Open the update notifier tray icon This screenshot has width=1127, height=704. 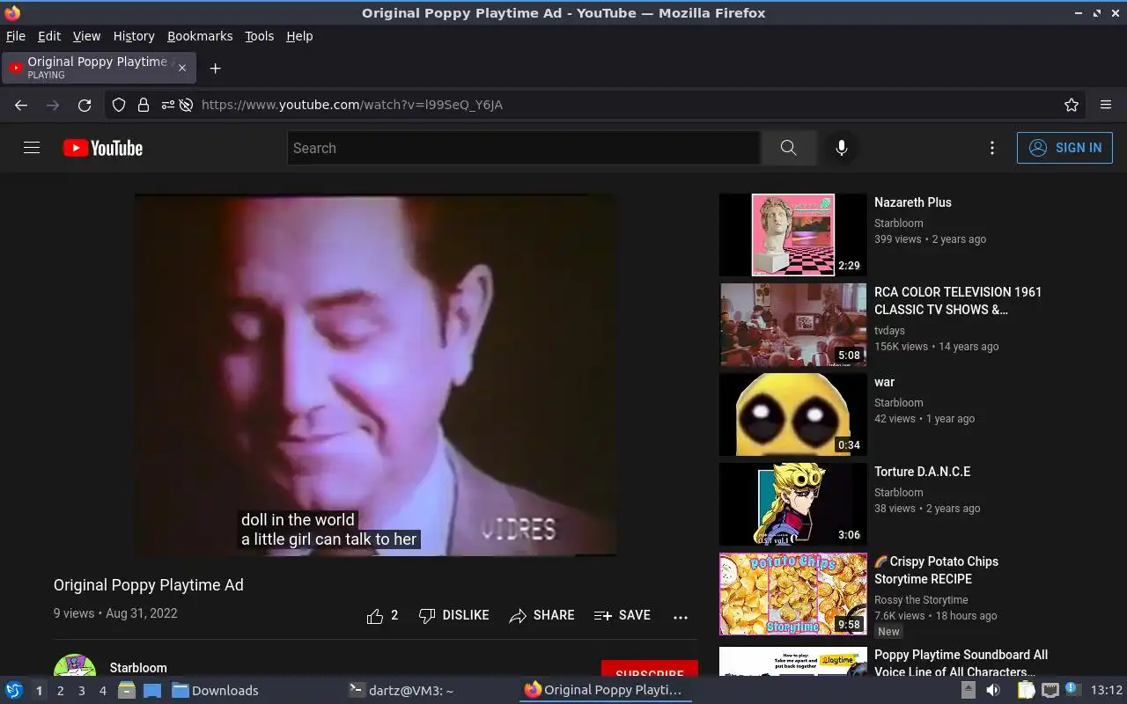pyautogui.click(x=1072, y=690)
